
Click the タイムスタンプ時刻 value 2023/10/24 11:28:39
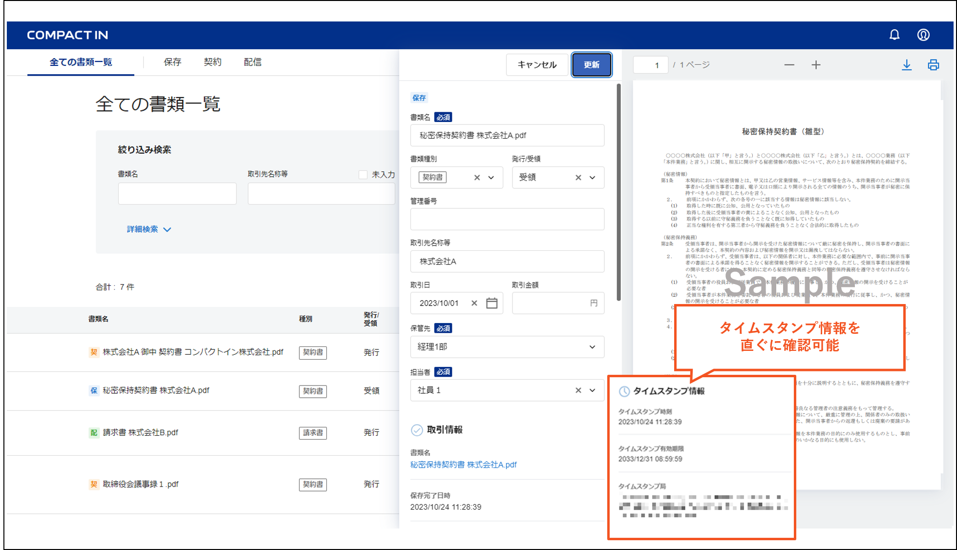pyautogui.click(x=650, y=422)
